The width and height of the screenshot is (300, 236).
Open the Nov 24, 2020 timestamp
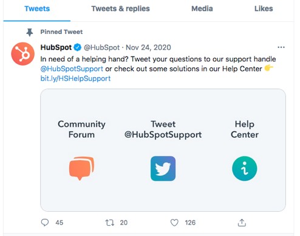tap(148, 47)
